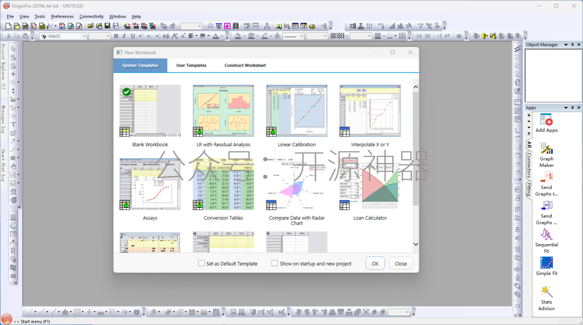Launch the Simple Fit app
Viewport: 583px width, 325px height.
coord(546,266)
